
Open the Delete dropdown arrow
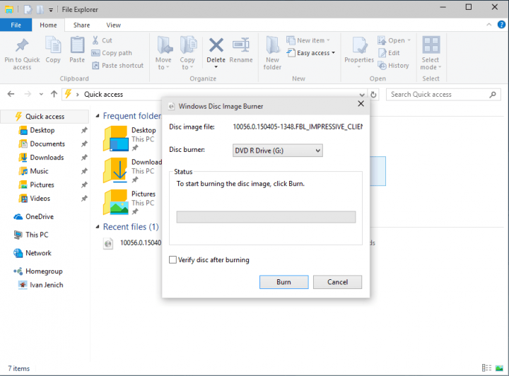(216, 67)
